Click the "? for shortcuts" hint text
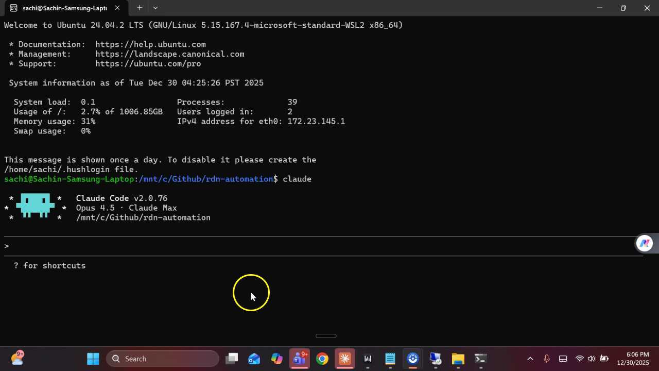This screenshot has height=371, width=659. pyautogui.click(x=49, y=265)
